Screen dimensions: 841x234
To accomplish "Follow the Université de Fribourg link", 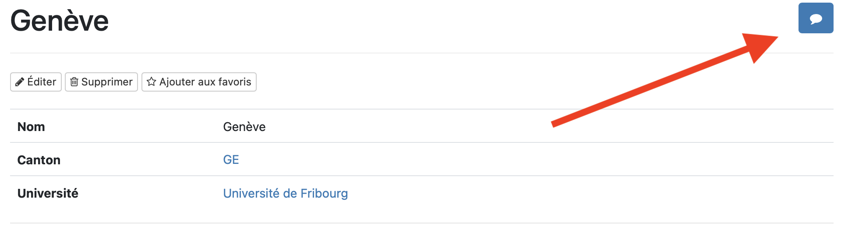I will [285, 193].
